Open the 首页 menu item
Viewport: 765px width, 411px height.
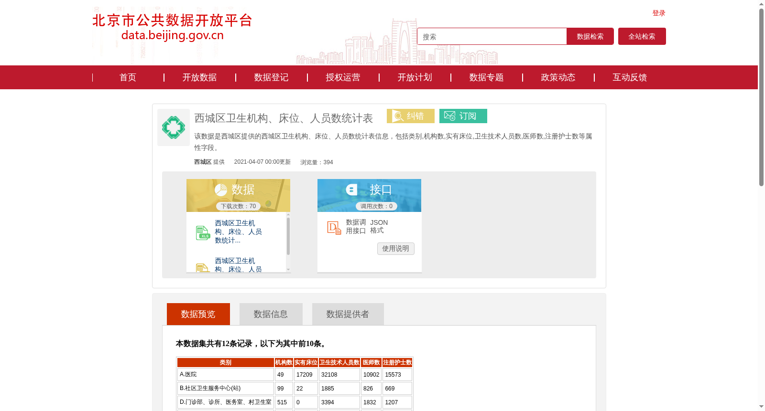128,77
